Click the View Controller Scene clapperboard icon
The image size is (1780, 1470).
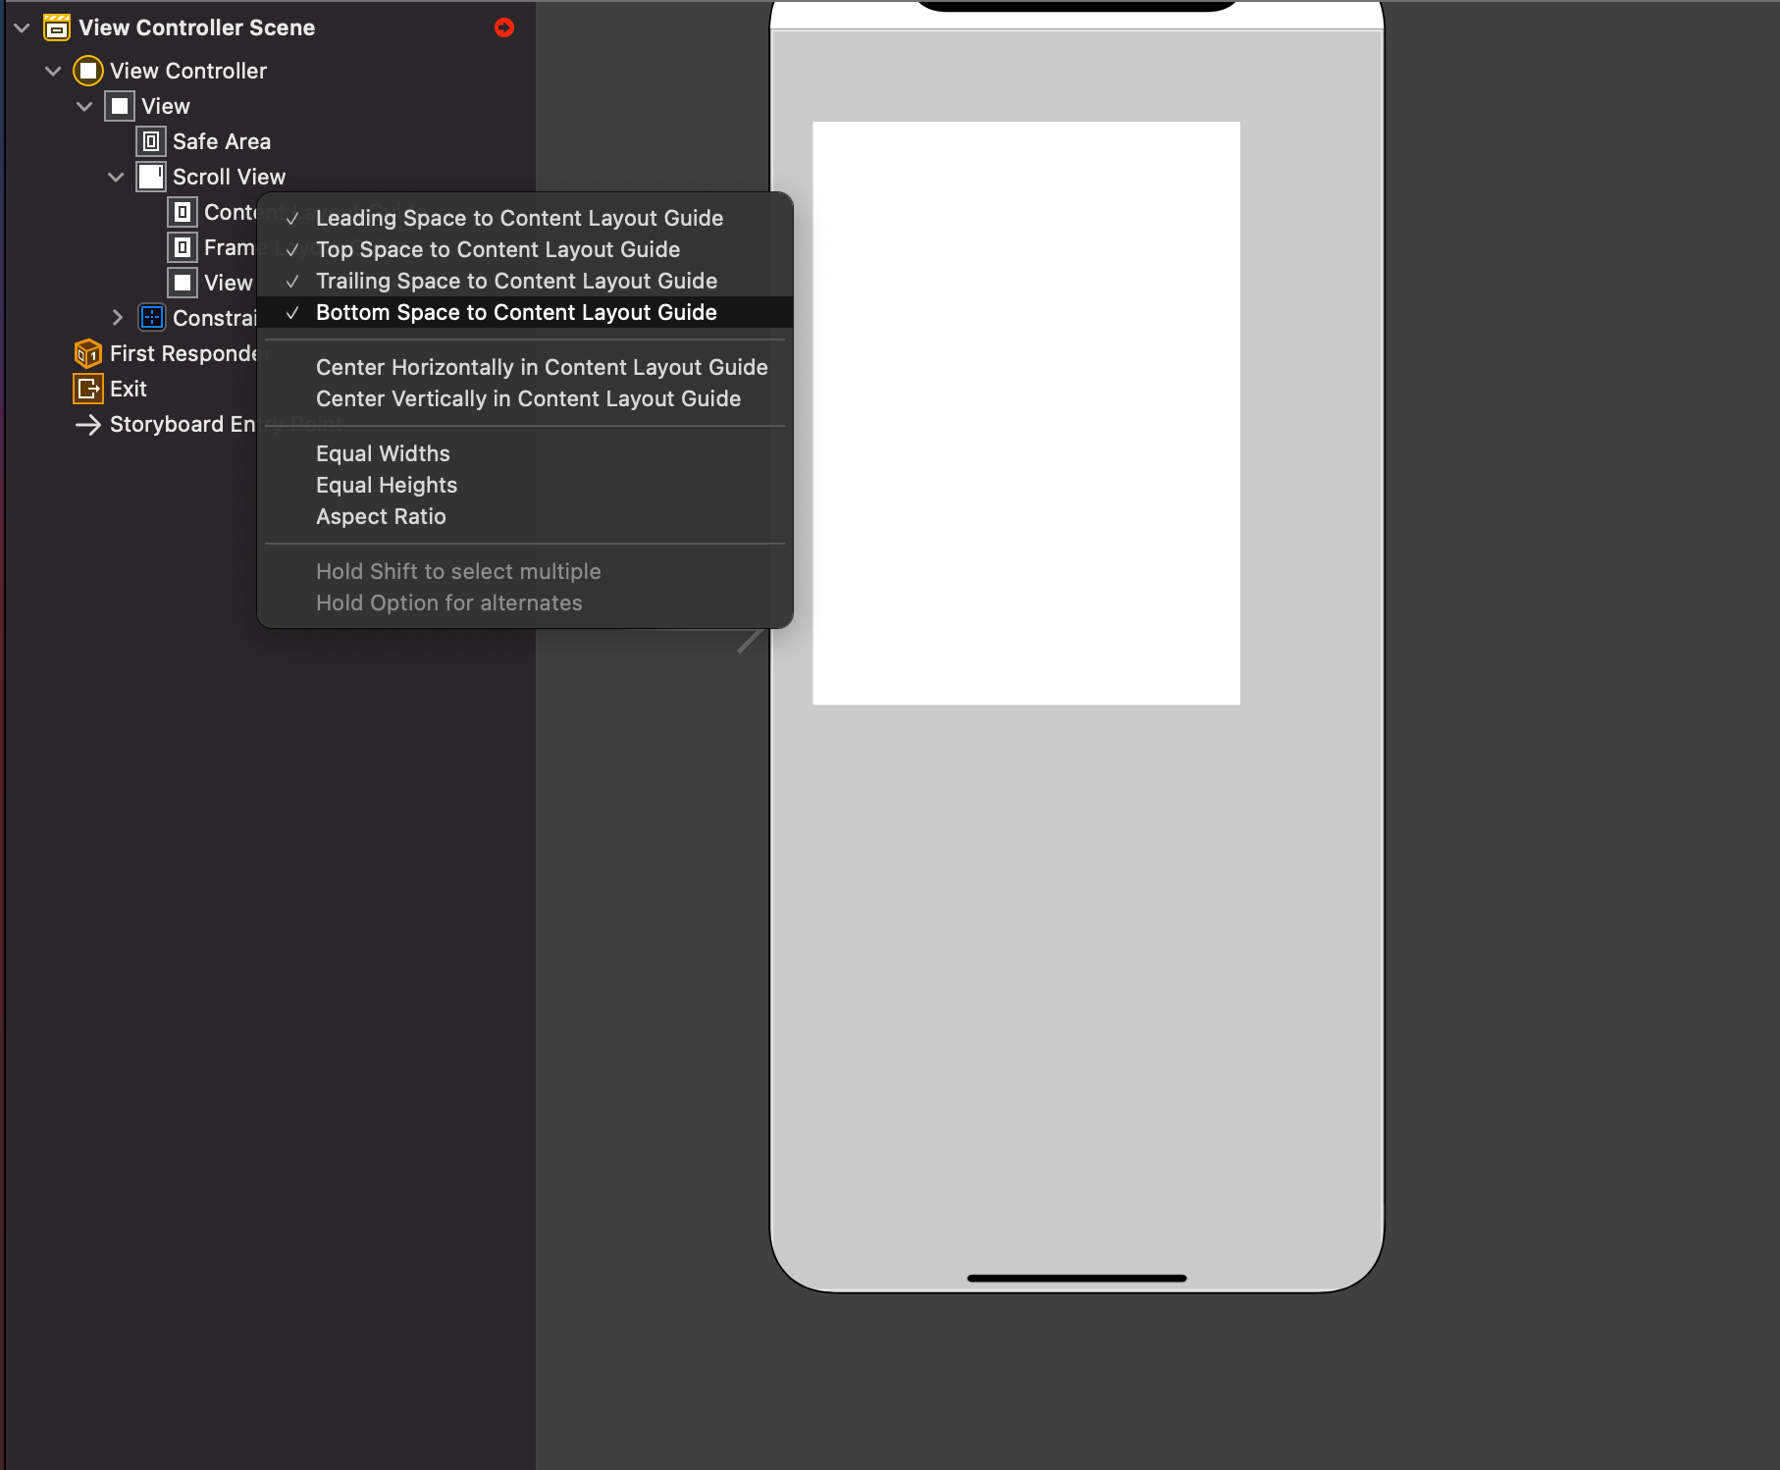click(x=57, y=27)
